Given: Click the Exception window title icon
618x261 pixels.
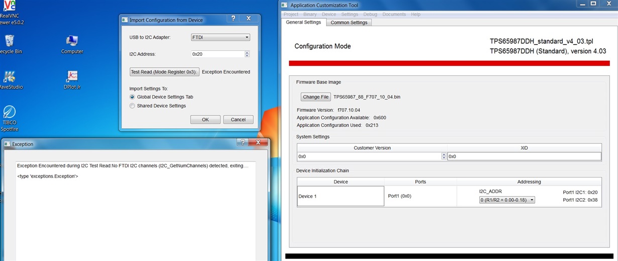Looking at the screenshot, I should click(x=7, y=144).
